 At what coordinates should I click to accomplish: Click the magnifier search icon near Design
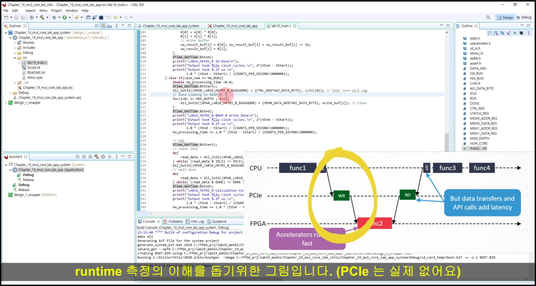pos(488,17)
